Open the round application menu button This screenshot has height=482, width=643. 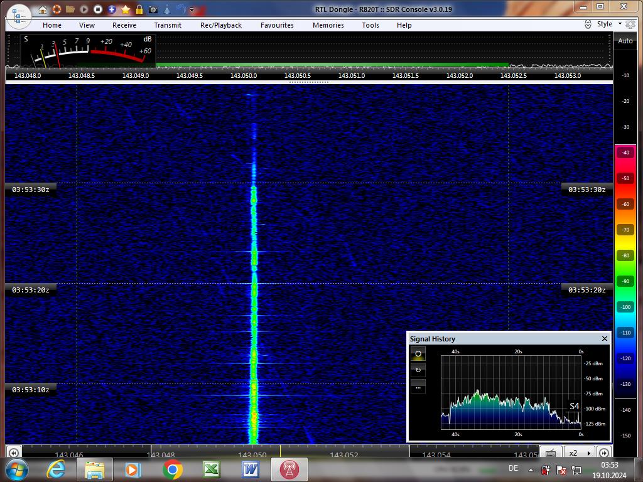coord(19,16)
